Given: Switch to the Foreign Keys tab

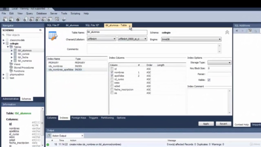Looking at the screenshot, I should point(79,118).
